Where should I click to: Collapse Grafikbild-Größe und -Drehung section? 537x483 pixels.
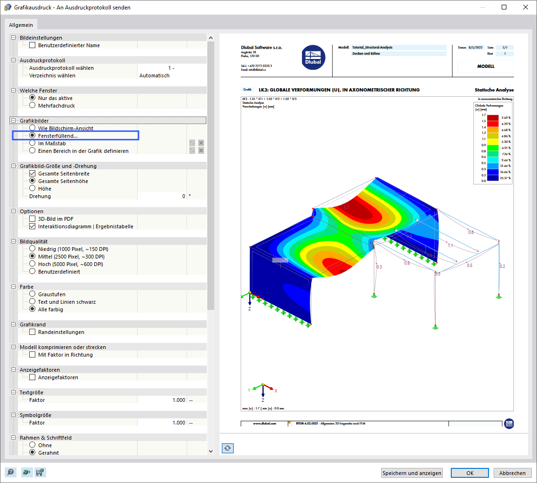pyautogui.click(x=13, y=166)
